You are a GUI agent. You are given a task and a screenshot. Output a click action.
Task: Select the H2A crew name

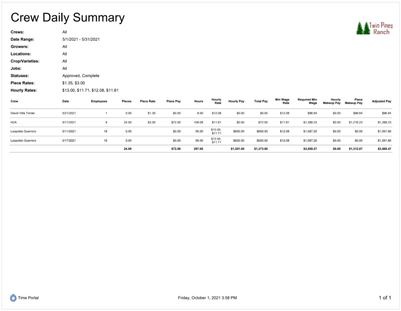[x=14, y=122]
